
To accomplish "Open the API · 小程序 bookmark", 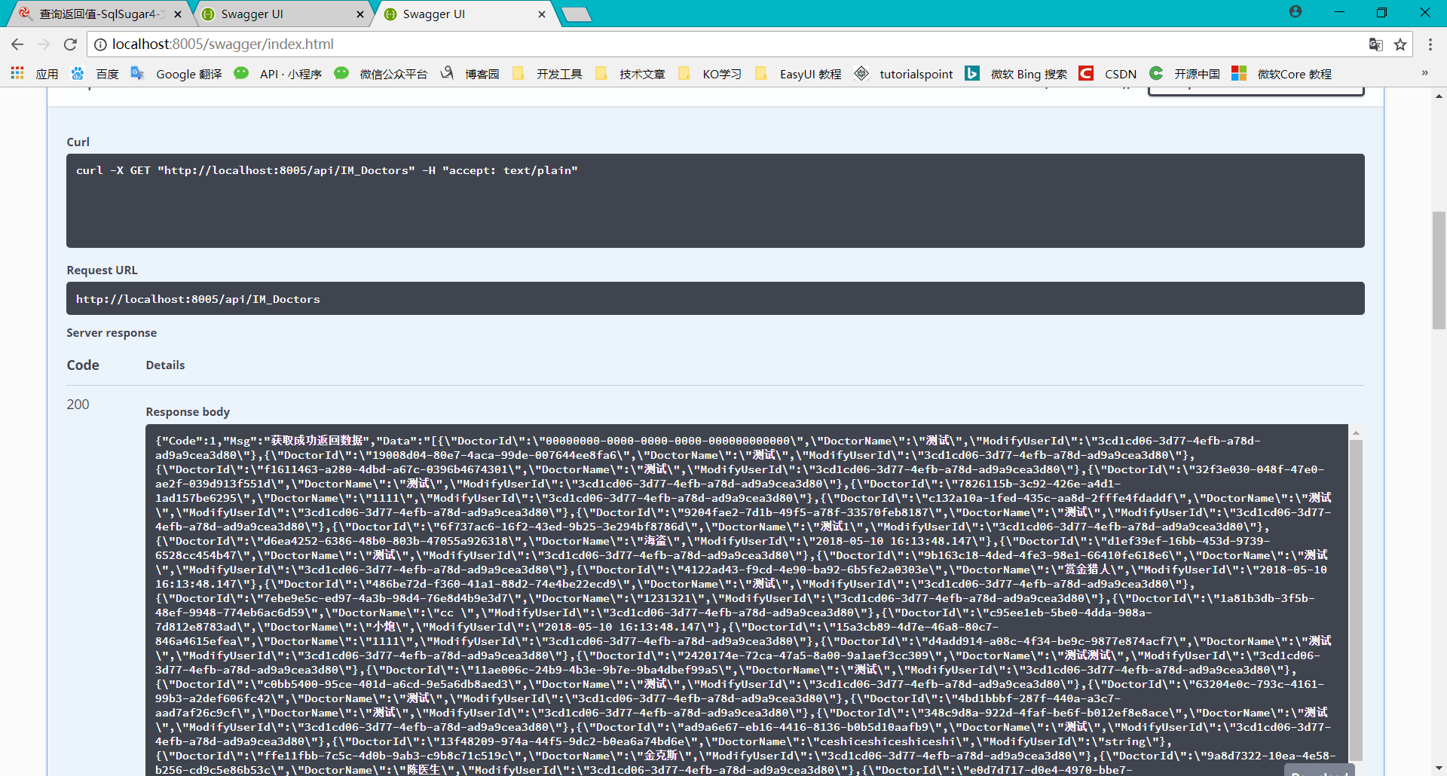I will point(278,74).
